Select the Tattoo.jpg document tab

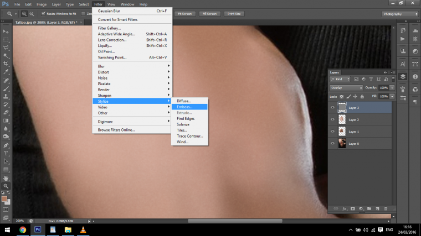tap(46, 22)
